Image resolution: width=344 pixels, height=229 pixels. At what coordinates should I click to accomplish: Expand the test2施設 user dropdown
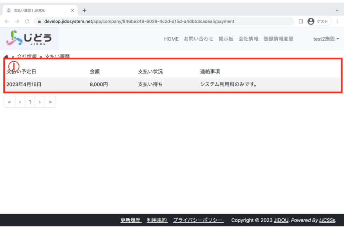(x=326, y=39)
